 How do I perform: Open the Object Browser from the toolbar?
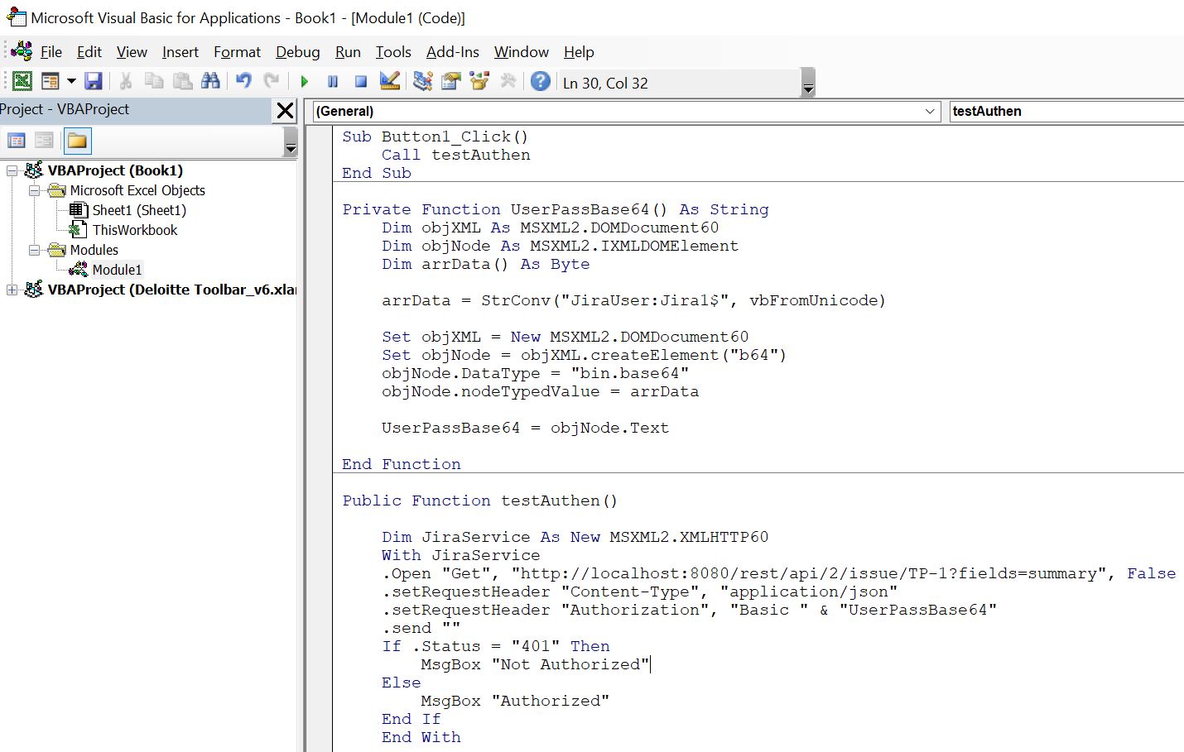pos(479,81)
